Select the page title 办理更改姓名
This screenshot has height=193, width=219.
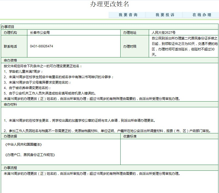click(x=109, y=4)
